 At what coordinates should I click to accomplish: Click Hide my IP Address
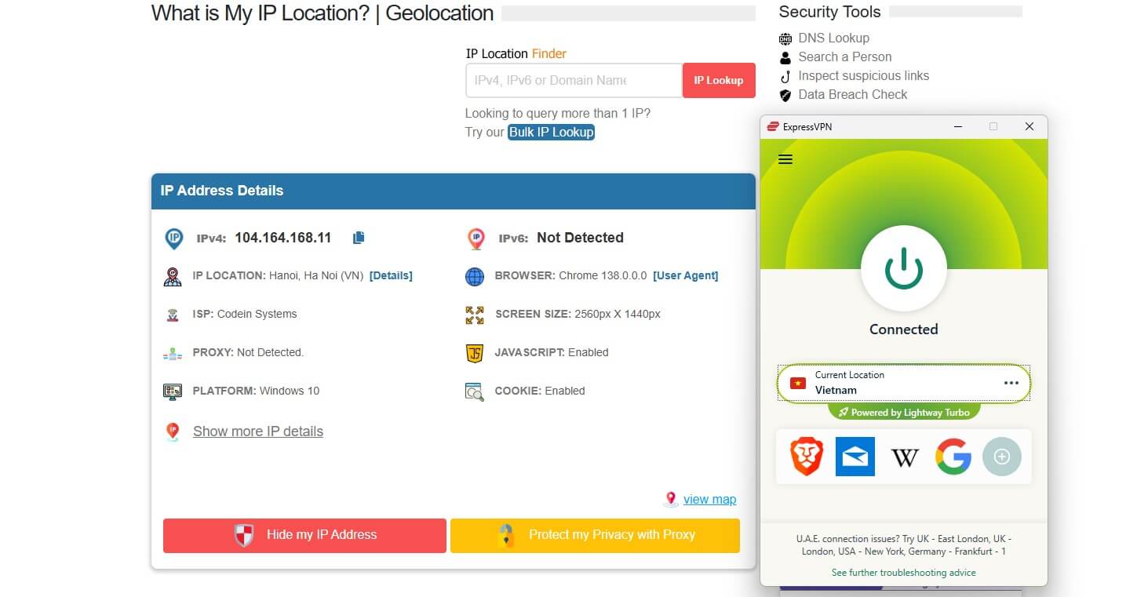coord(304,535)
